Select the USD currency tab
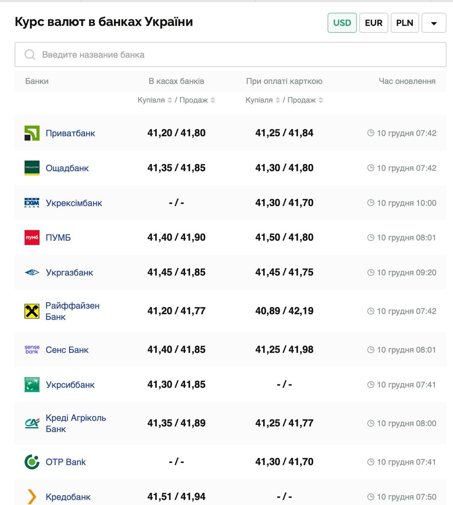 [342, 23]
